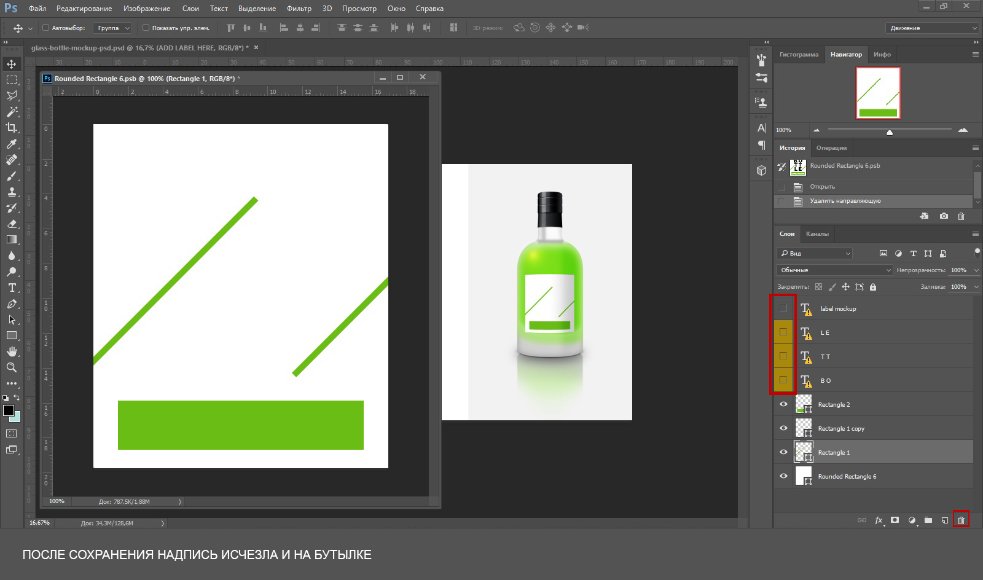
Task: Show the L E text layer
Action: click(783, 332)
